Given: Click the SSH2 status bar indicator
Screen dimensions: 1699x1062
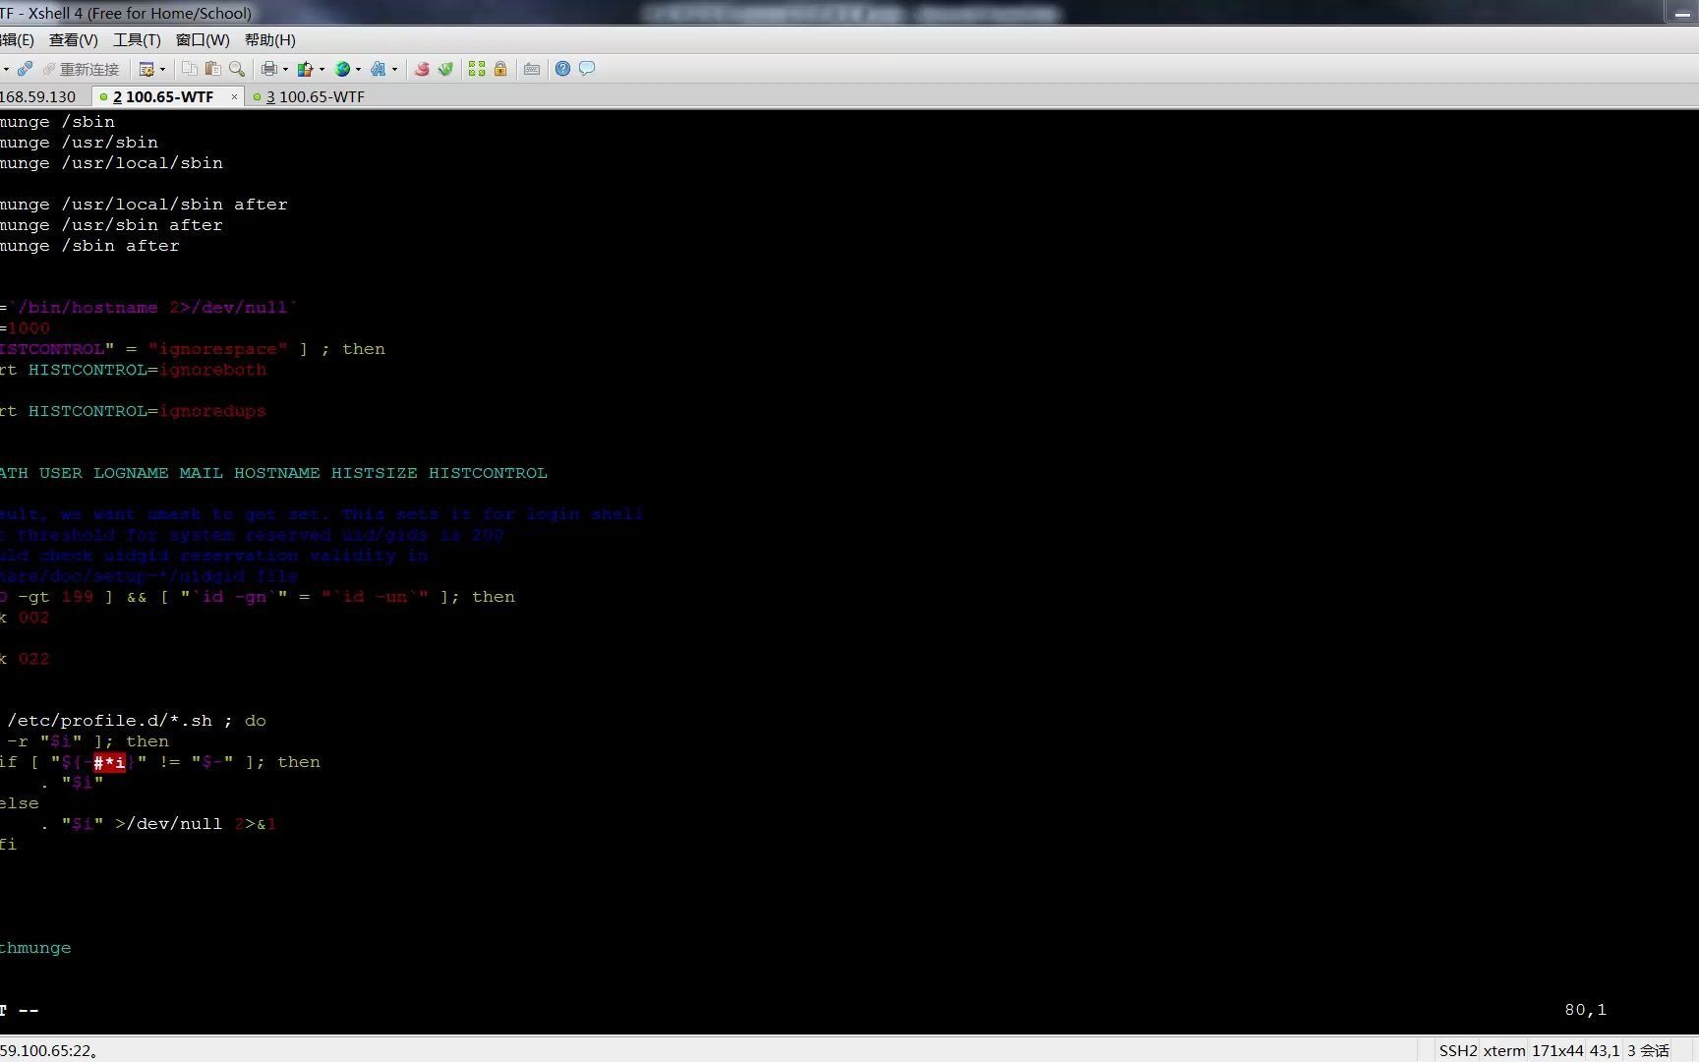Looking at the screenshot, I should [1456, 1050].
